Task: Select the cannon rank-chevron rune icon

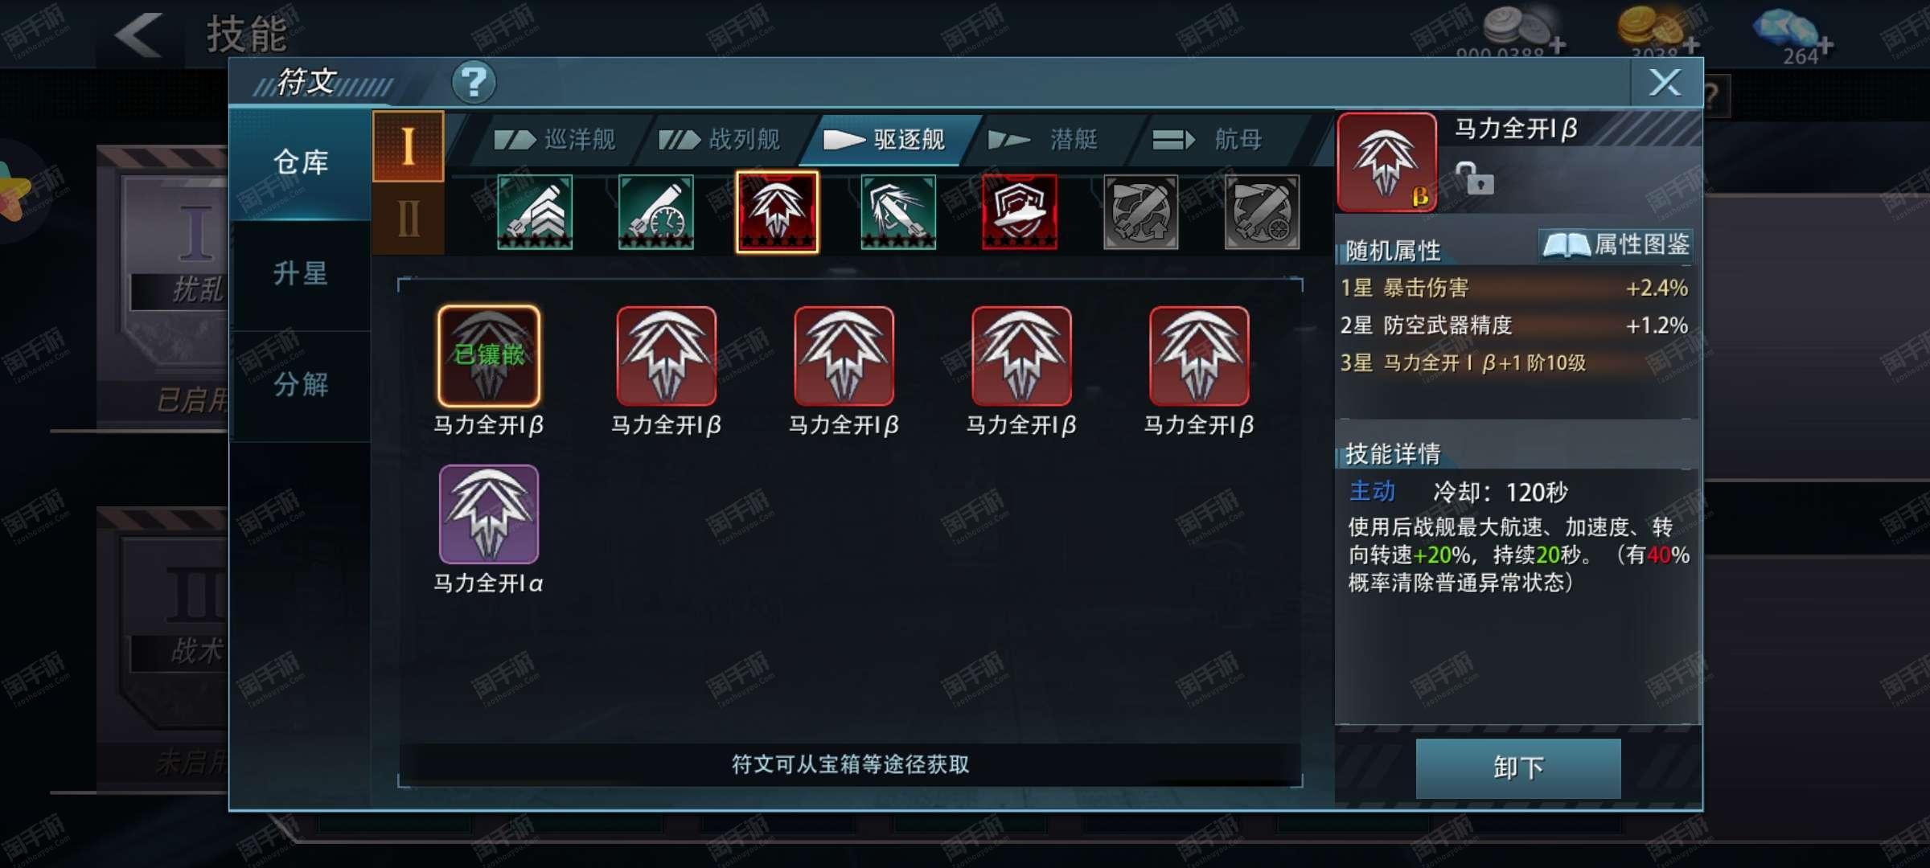Action: coord(535,212)
